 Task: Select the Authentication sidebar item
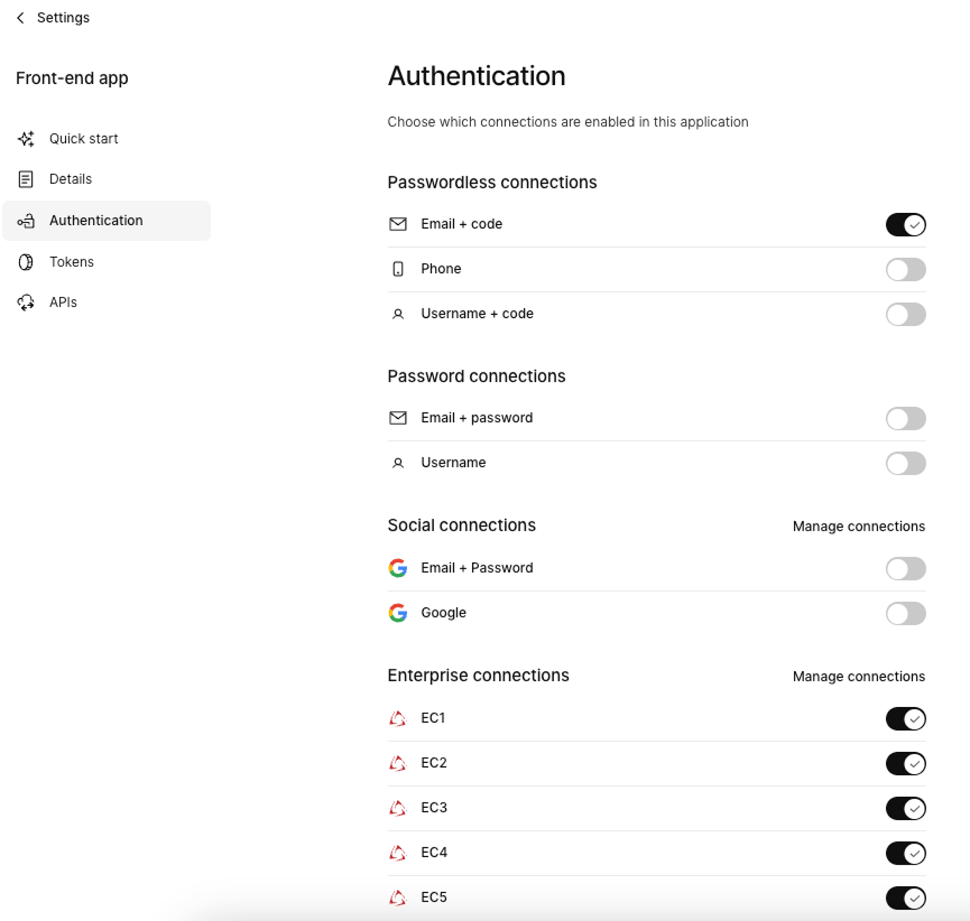pyautogui.click(x=107, y=221)
